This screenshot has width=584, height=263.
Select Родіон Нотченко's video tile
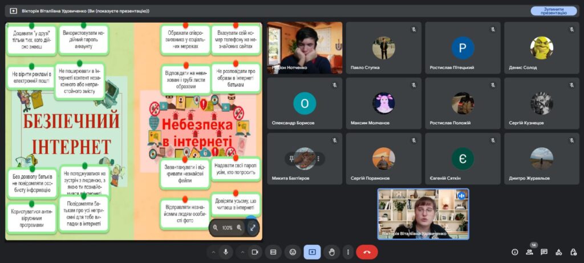point(305,48)
